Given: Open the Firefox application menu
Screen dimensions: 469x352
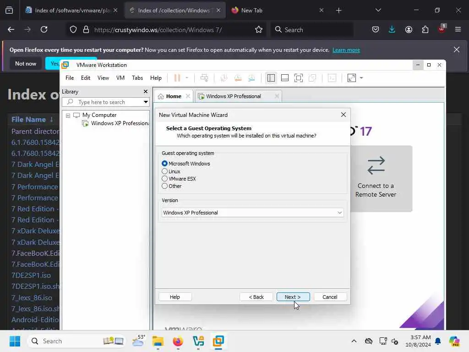Looking at the screenshot, I should point(458,30).
